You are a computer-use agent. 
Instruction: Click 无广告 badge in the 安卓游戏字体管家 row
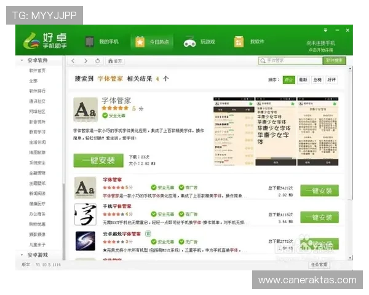(x=188, y=242)
